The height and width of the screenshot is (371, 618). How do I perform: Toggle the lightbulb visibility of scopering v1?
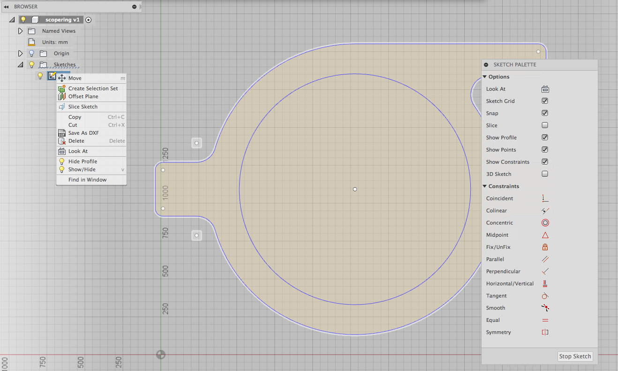pos(23,19)
